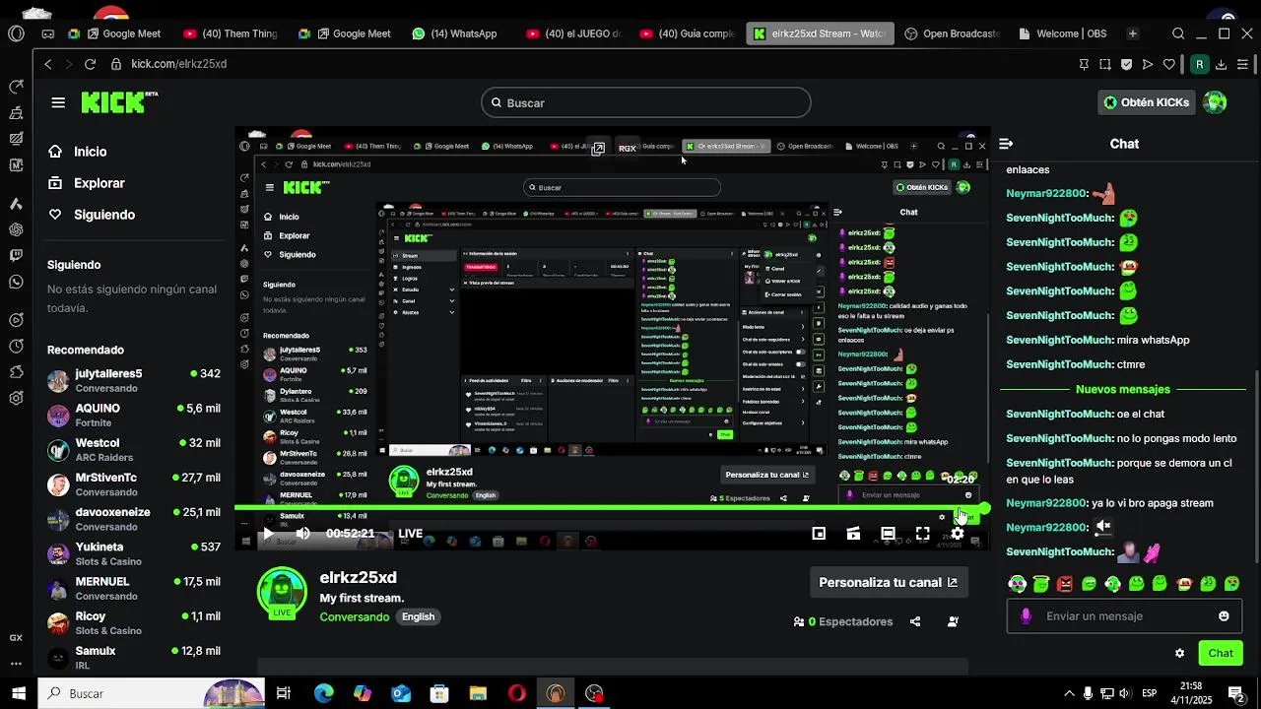Go to Inicio in sidebar
This screenshot has height=709, width=1261.
point(78,152)
